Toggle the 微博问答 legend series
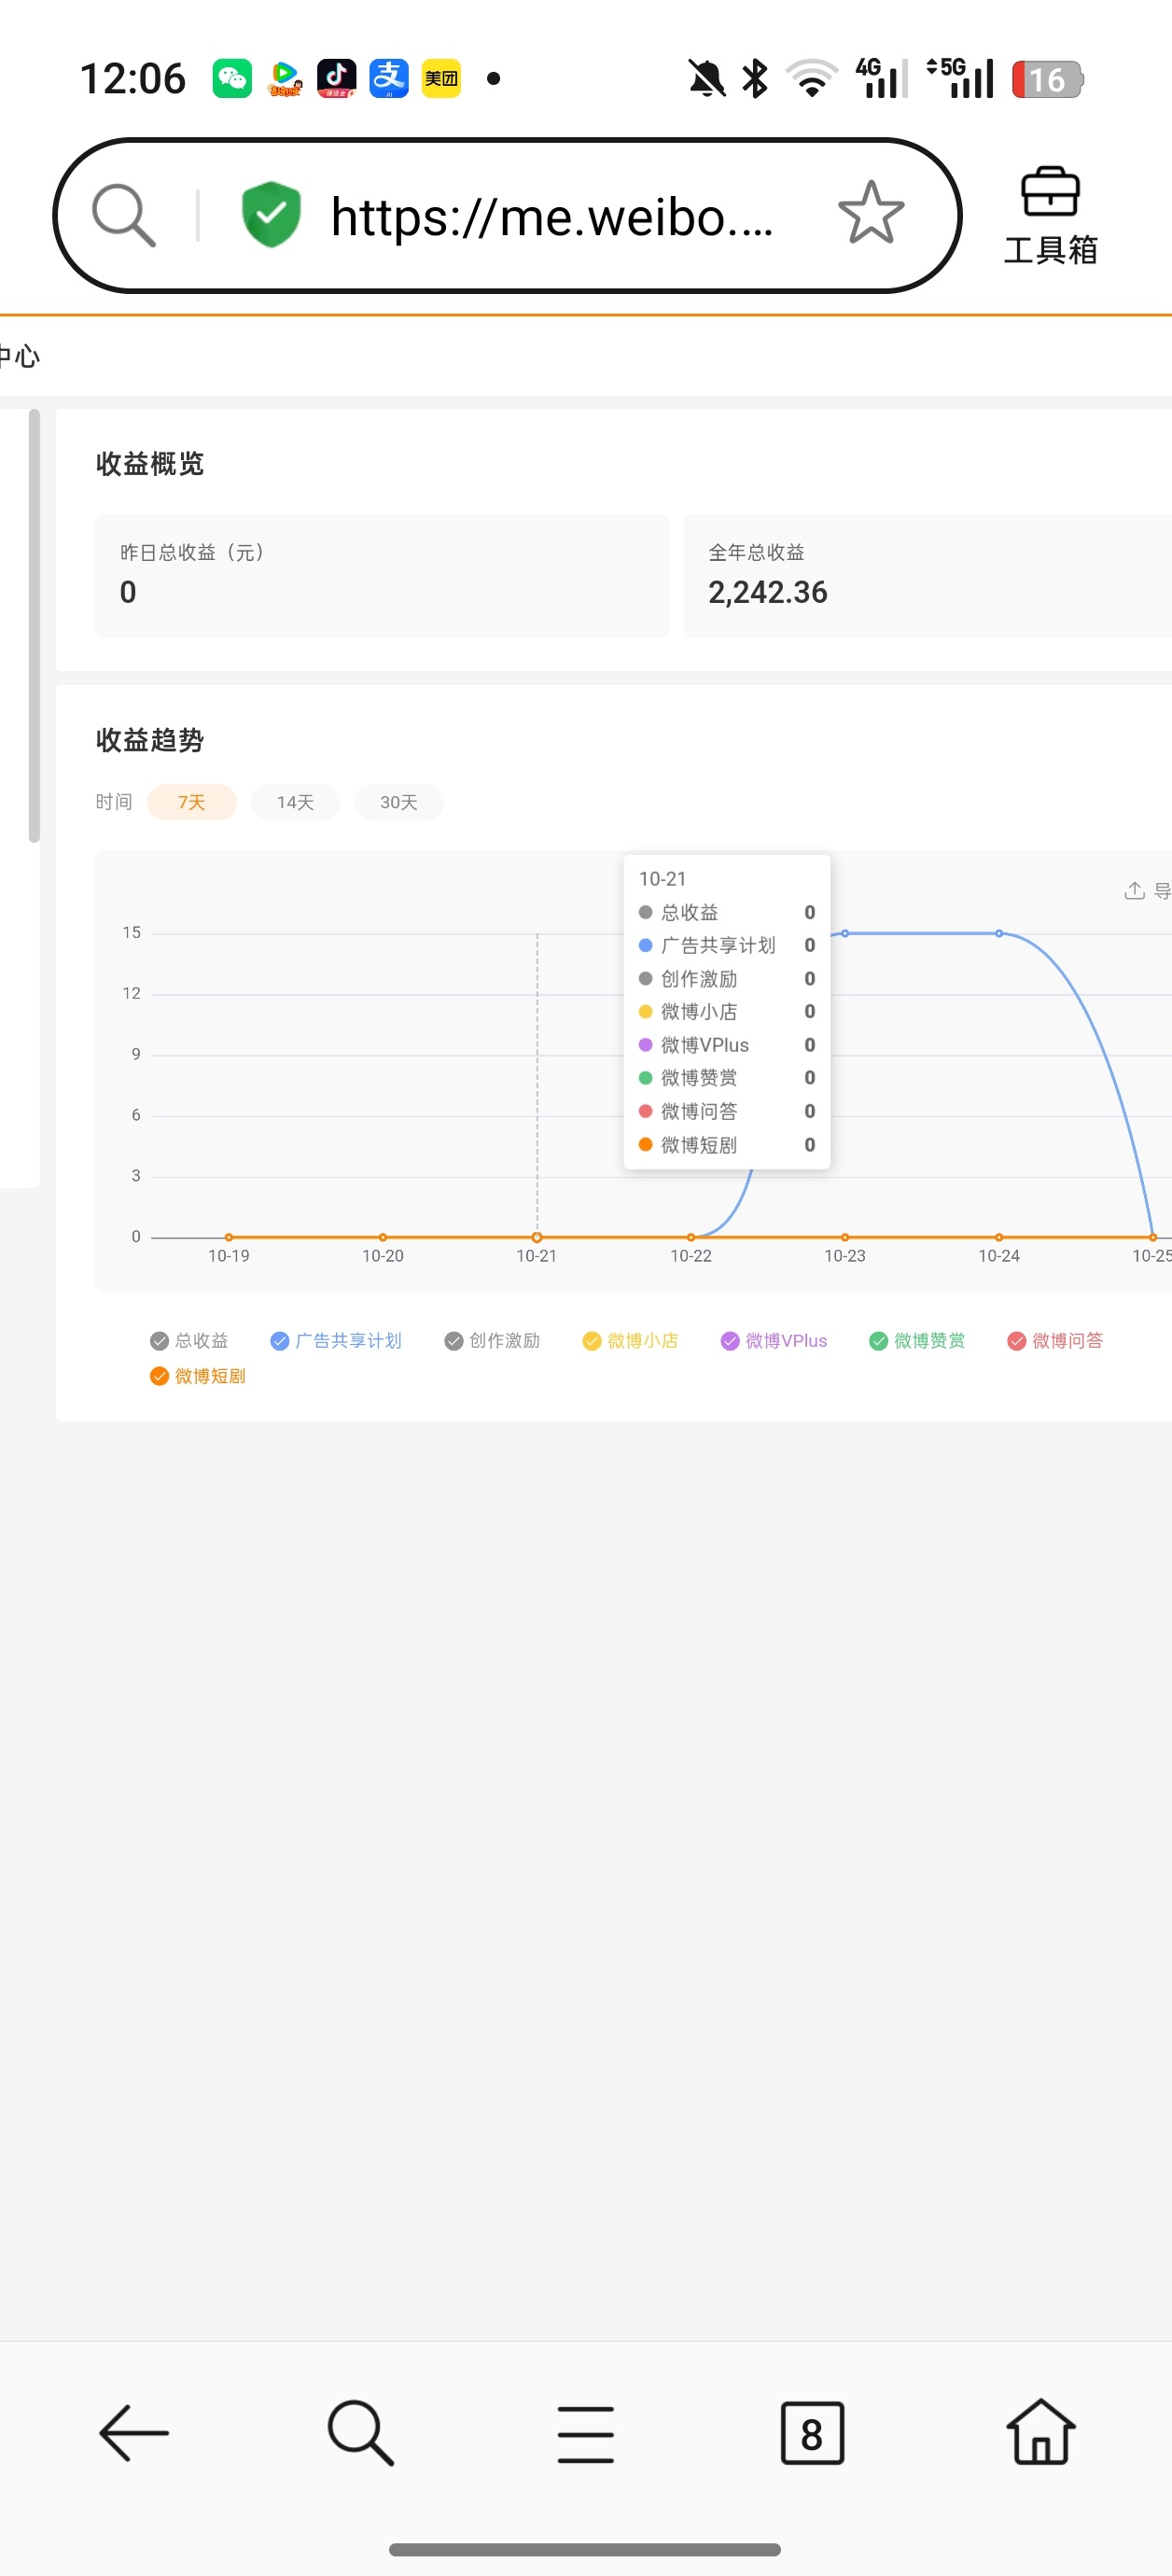 point(1055,1341)
